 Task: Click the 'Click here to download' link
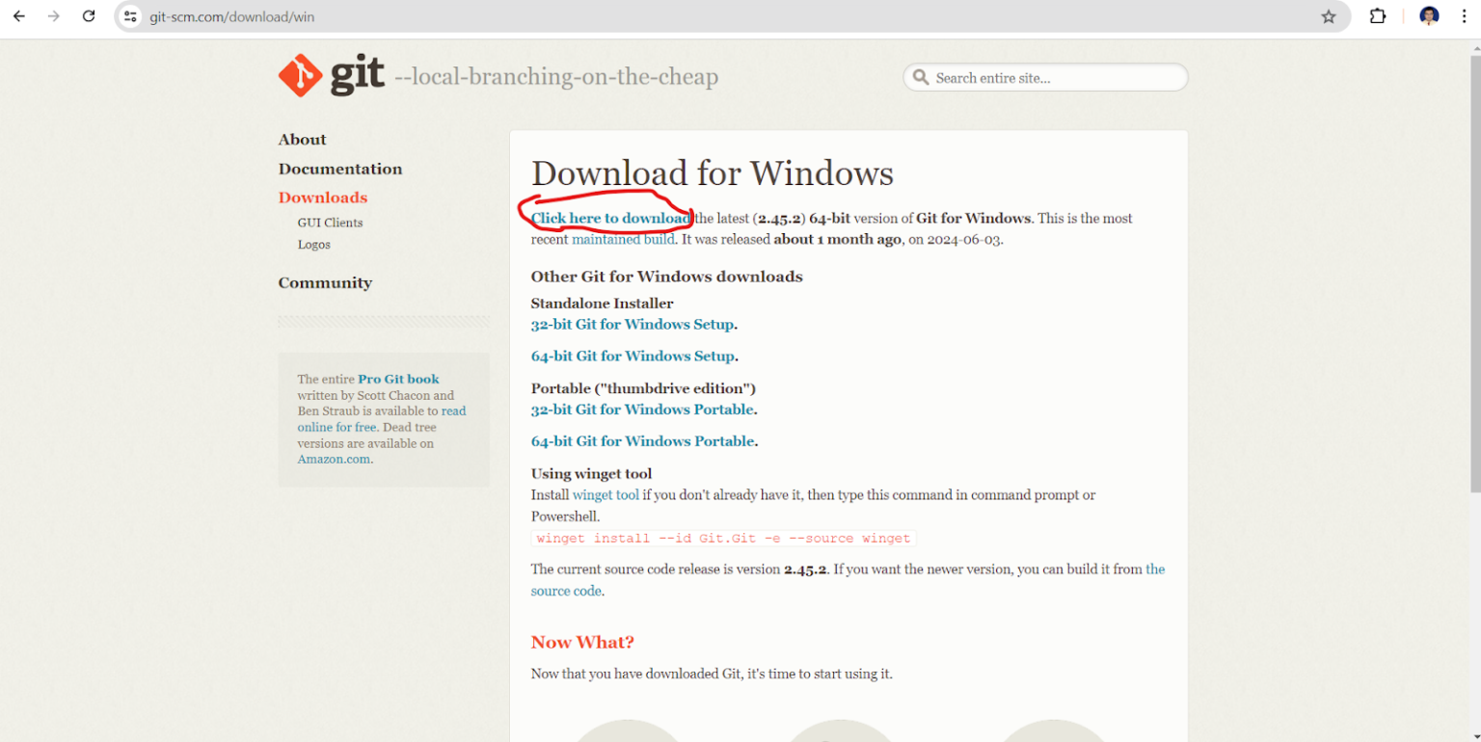coord(610,219)
